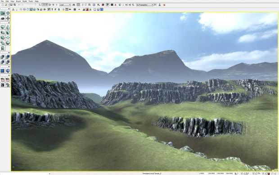Collapse the volumes section arrow
The height and width of the screenshot is (175, 279).
9,67
